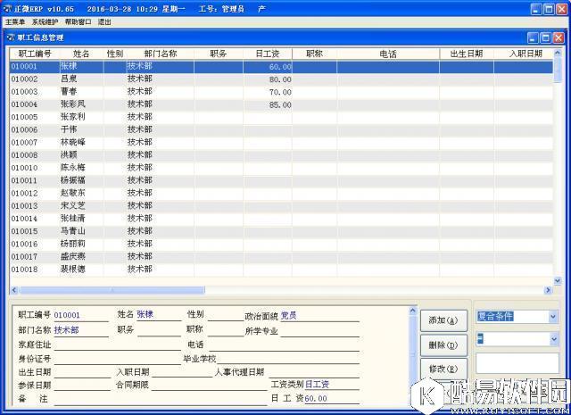Viewport: 571px width, 415px height.
Task: Click the 工资类别 field showing 日工资
Action: [332, 384]
